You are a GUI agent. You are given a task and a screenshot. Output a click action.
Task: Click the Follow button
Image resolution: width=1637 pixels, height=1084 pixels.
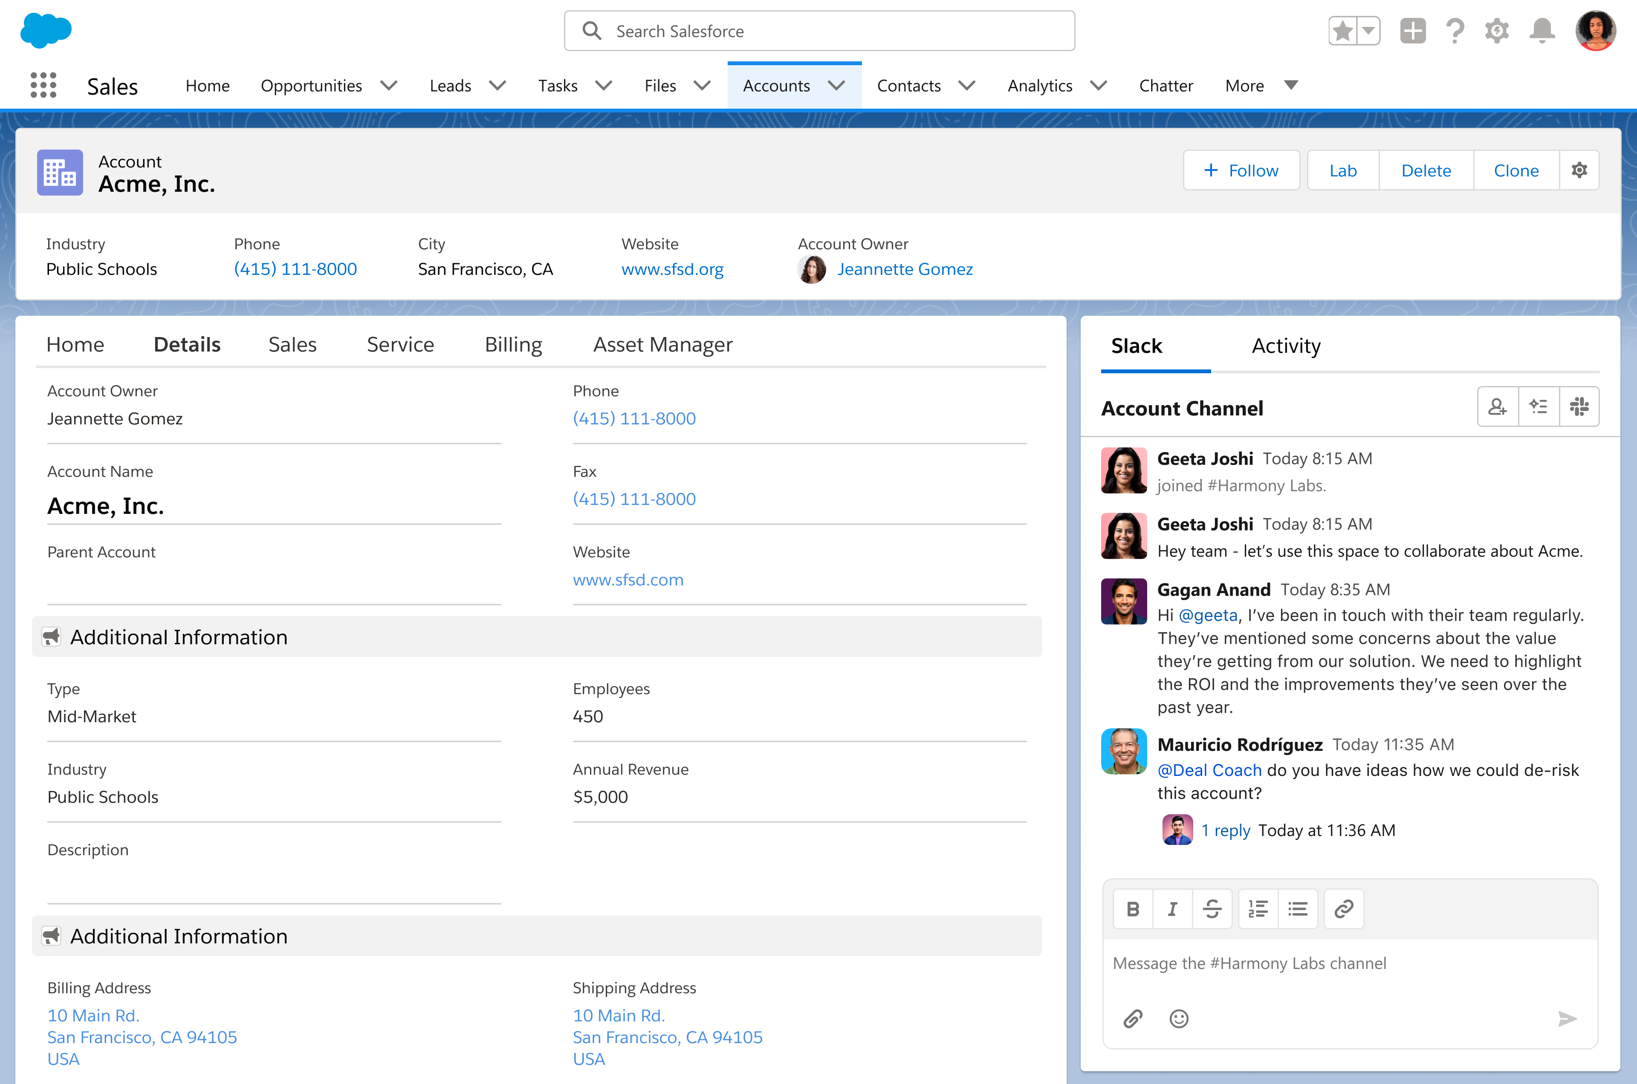click(x=1241, y=170)
